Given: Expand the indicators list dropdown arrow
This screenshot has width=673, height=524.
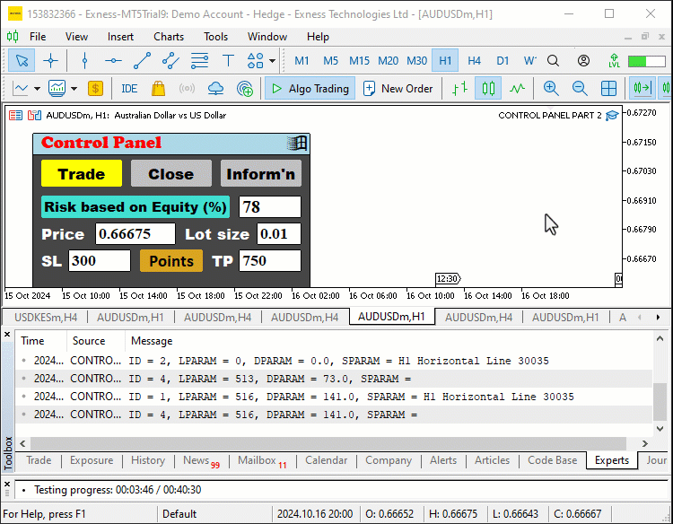Looking at the screenshot, I should 74,89.
